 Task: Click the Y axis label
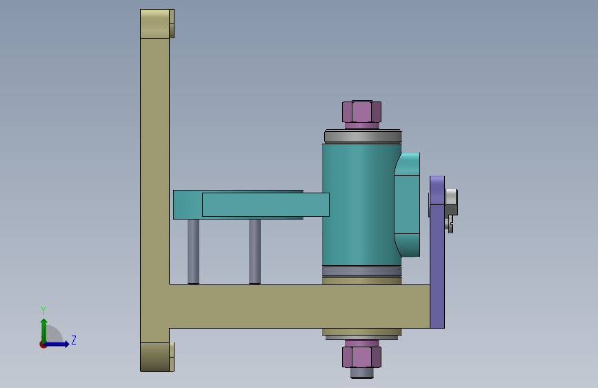point(43,310)
